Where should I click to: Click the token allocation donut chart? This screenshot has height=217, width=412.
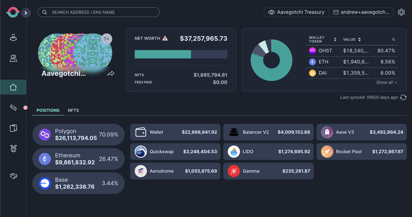pyautogui.click(x=271, y=60)
